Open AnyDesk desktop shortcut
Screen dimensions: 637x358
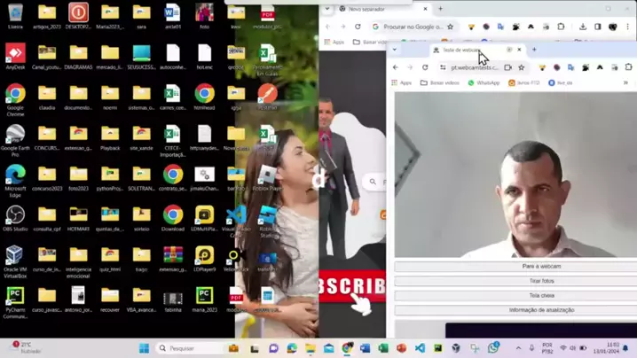pyautogui.click(x=15, y=55)
